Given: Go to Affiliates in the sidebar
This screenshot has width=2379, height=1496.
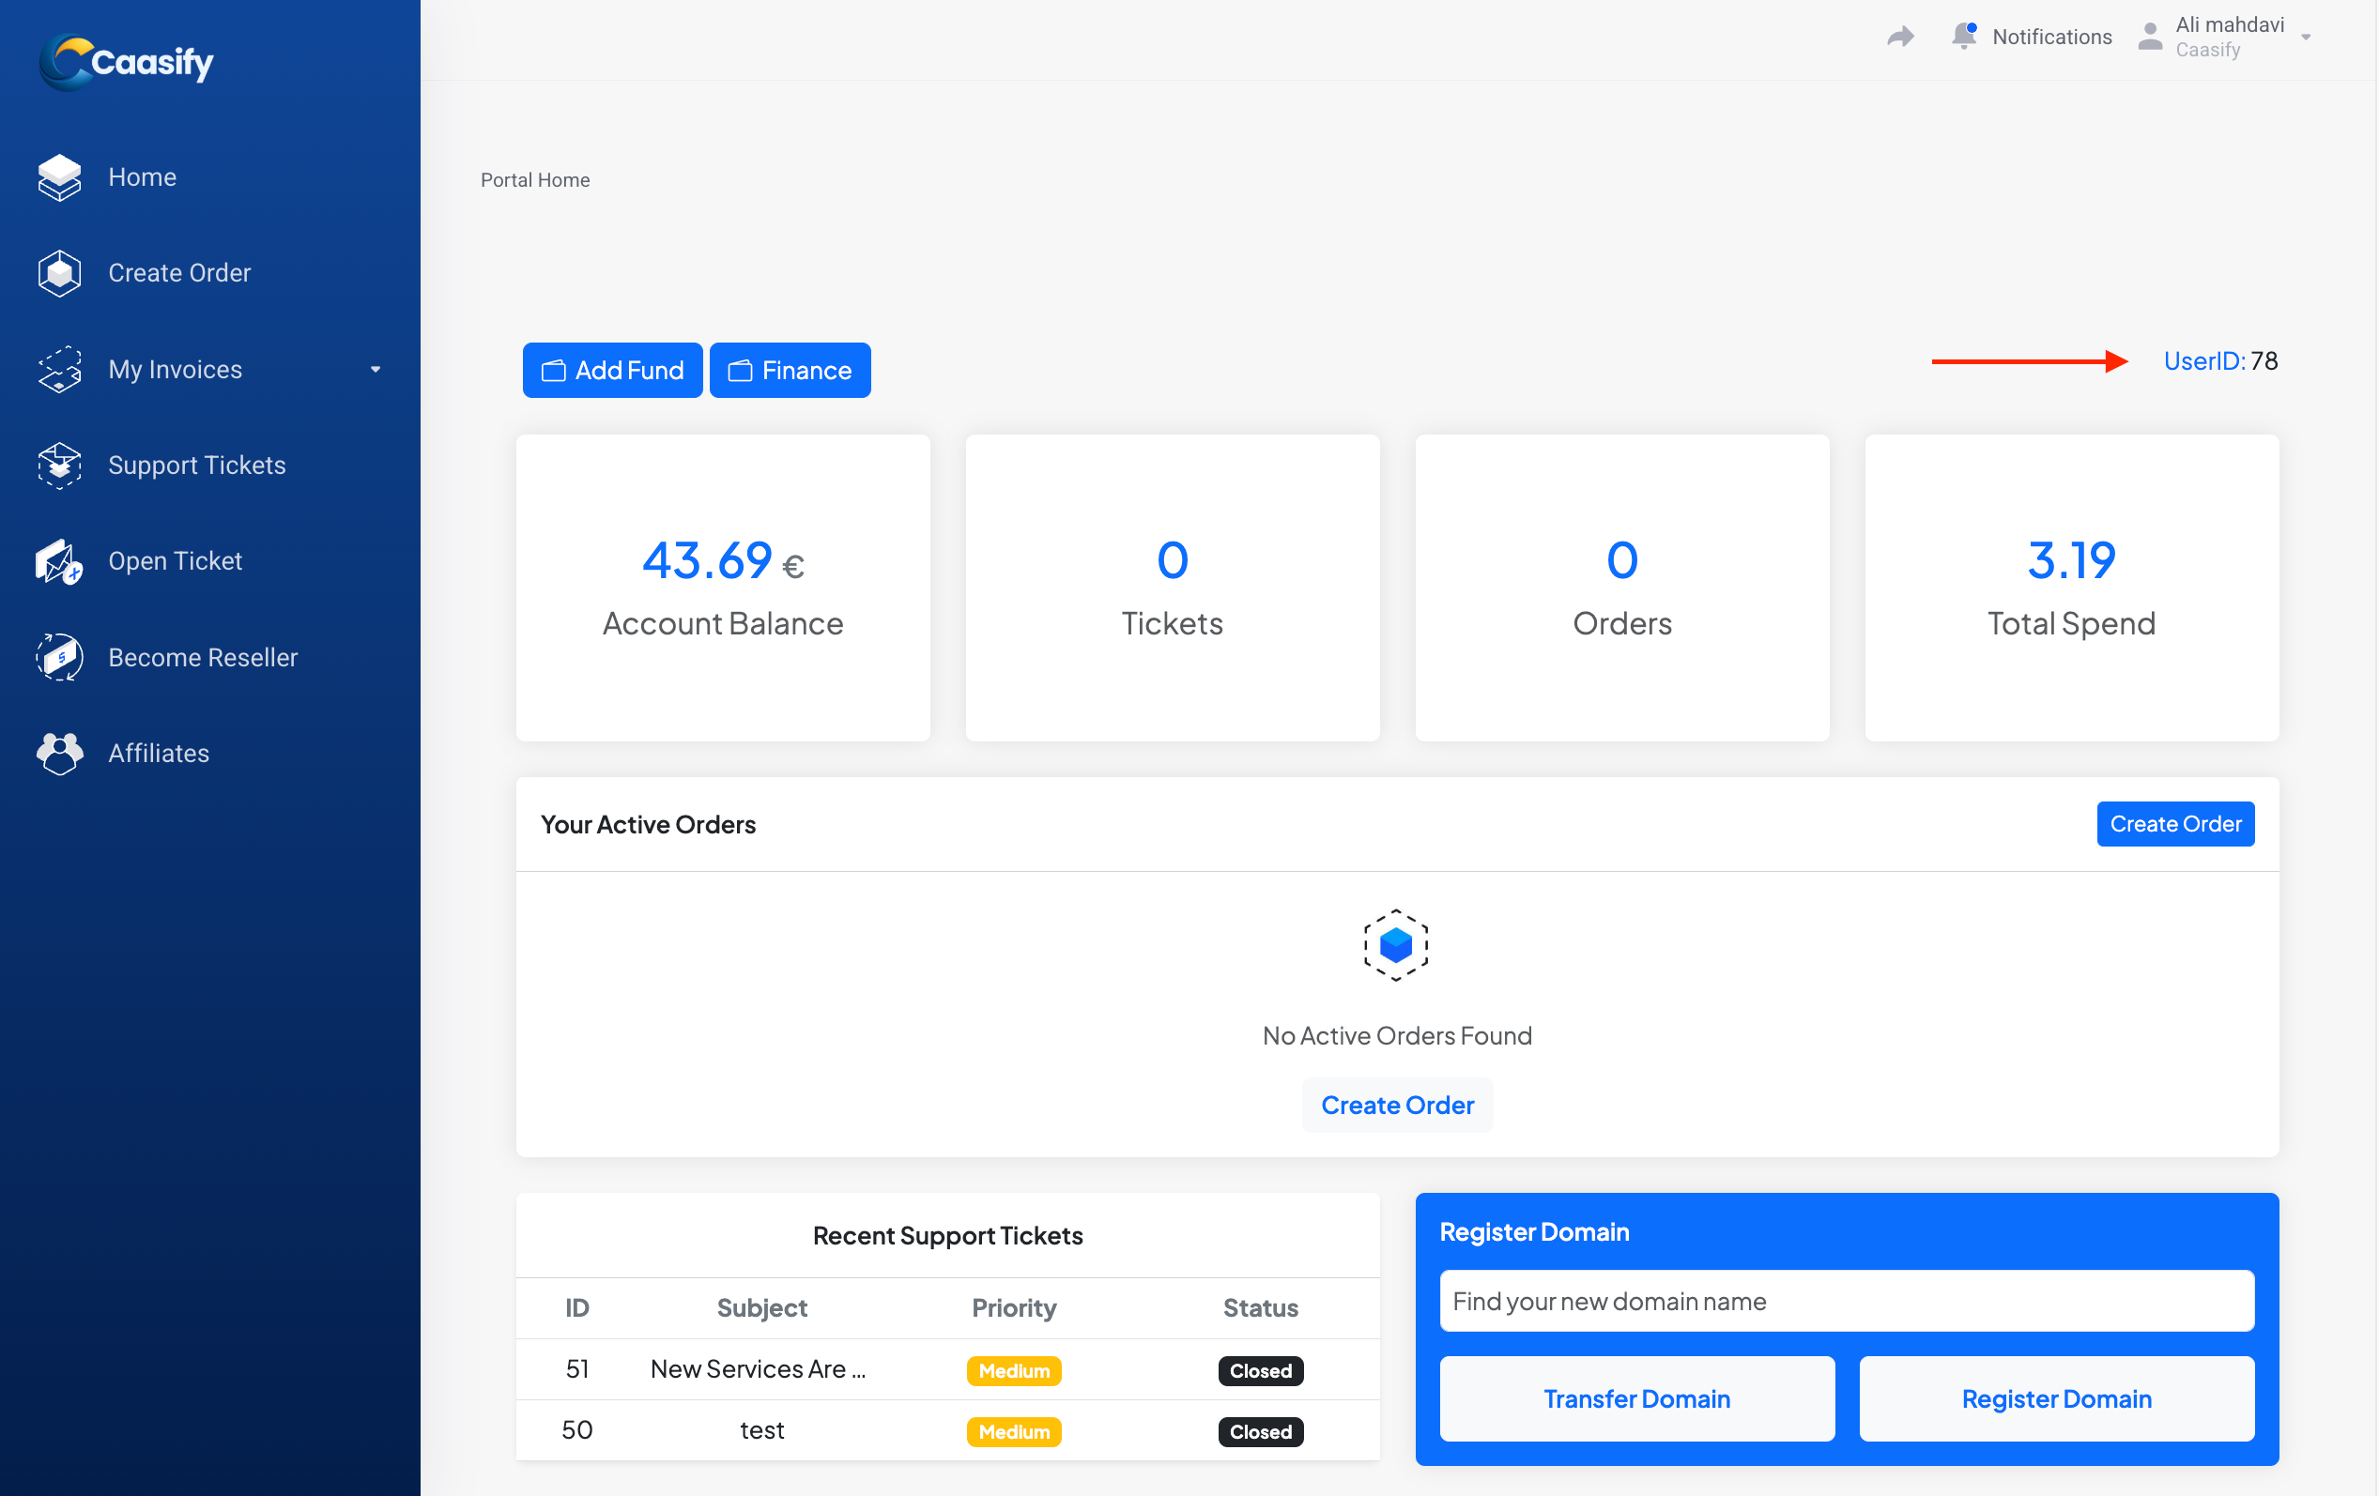Looking at the screenshot, I should 158,754.
